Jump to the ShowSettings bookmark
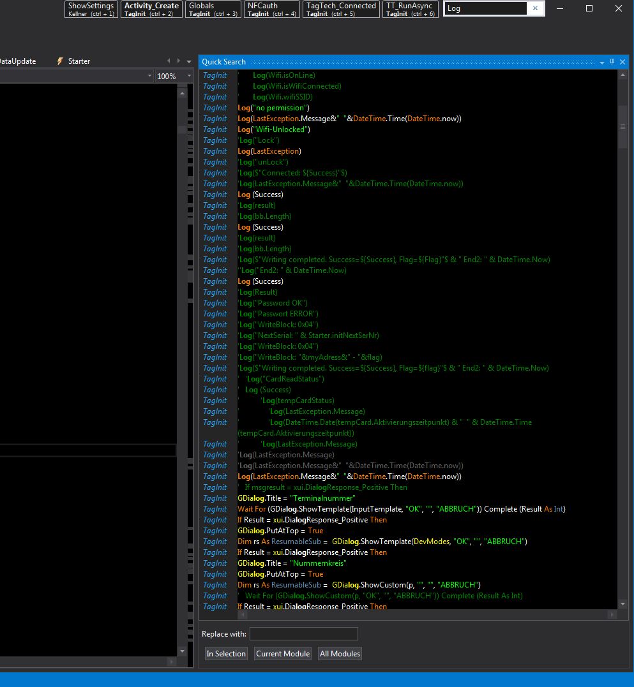The image size is (634, 687). (x=91, y=9)
